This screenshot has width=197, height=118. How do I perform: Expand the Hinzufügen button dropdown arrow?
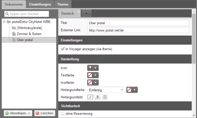(x=29, y=113)
